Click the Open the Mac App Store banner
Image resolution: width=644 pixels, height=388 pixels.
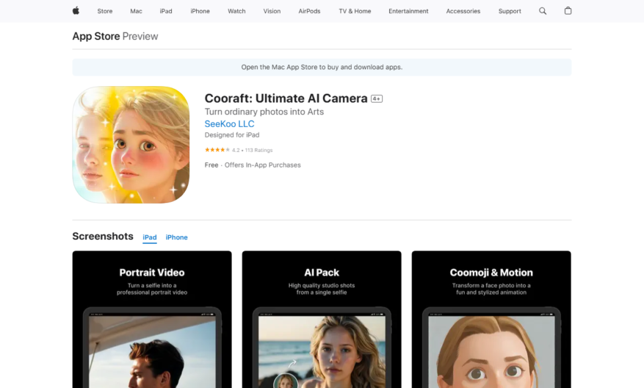click(x=322, y=67)
